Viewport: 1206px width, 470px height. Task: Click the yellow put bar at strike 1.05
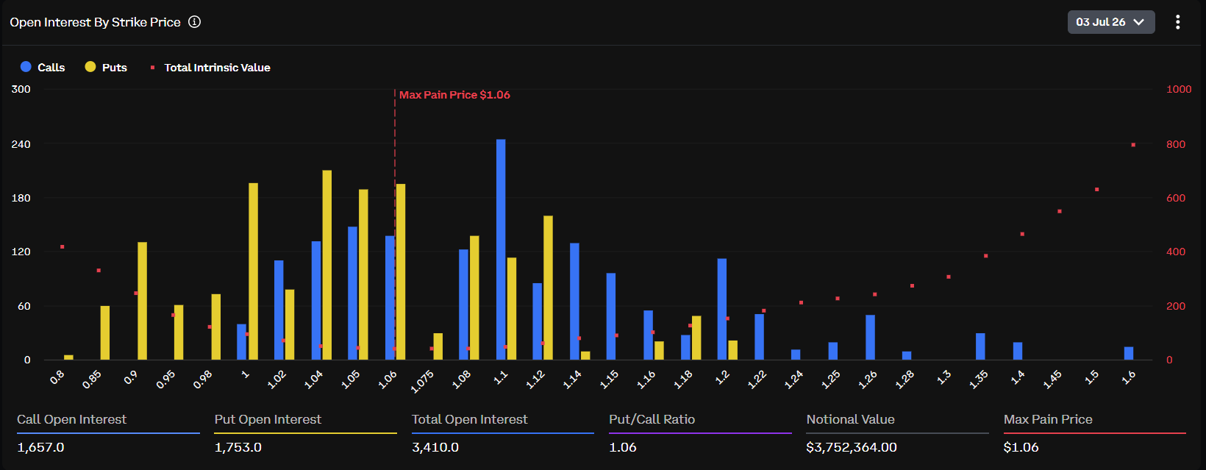pos(363,274)
